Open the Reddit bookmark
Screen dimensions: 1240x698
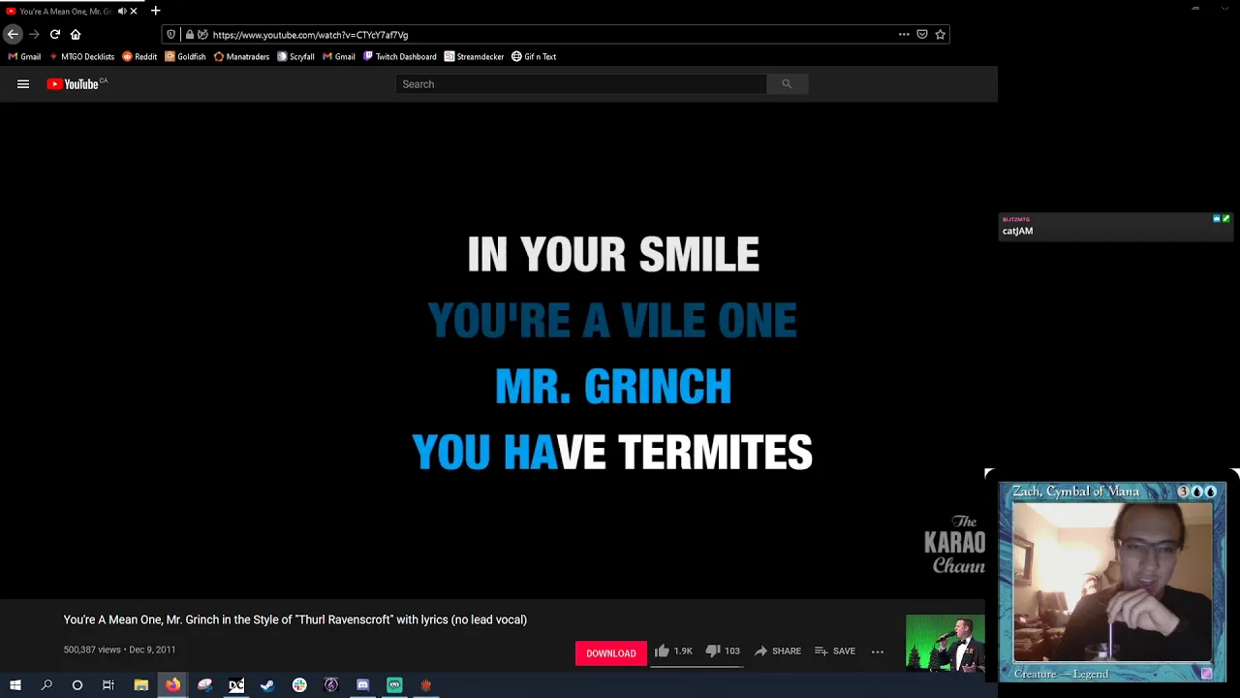pos(139,56)
